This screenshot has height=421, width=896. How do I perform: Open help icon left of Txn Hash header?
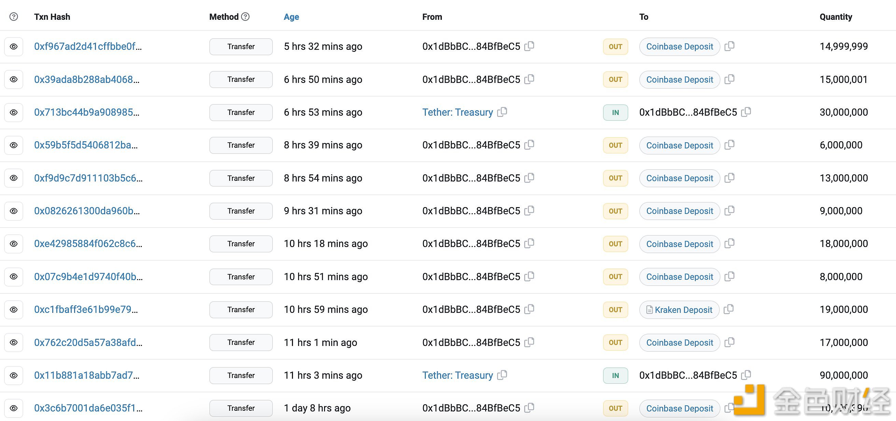14,17
